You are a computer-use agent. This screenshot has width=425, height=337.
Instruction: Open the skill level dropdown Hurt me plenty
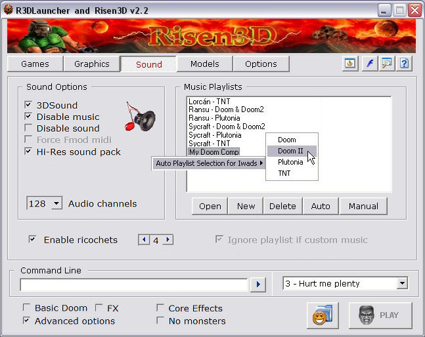[402, 283]
